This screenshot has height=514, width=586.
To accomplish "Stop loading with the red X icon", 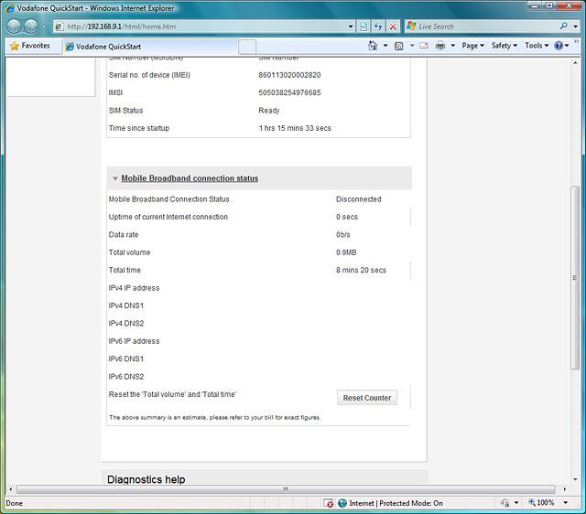I will point(393,27).
